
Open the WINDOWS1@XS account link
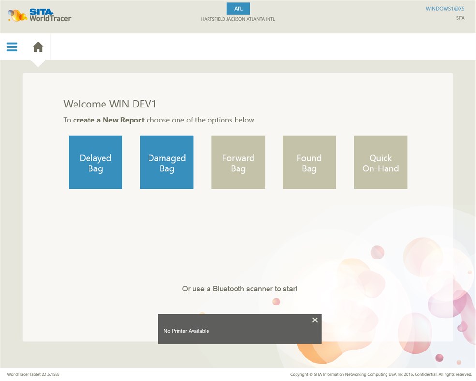445,8
